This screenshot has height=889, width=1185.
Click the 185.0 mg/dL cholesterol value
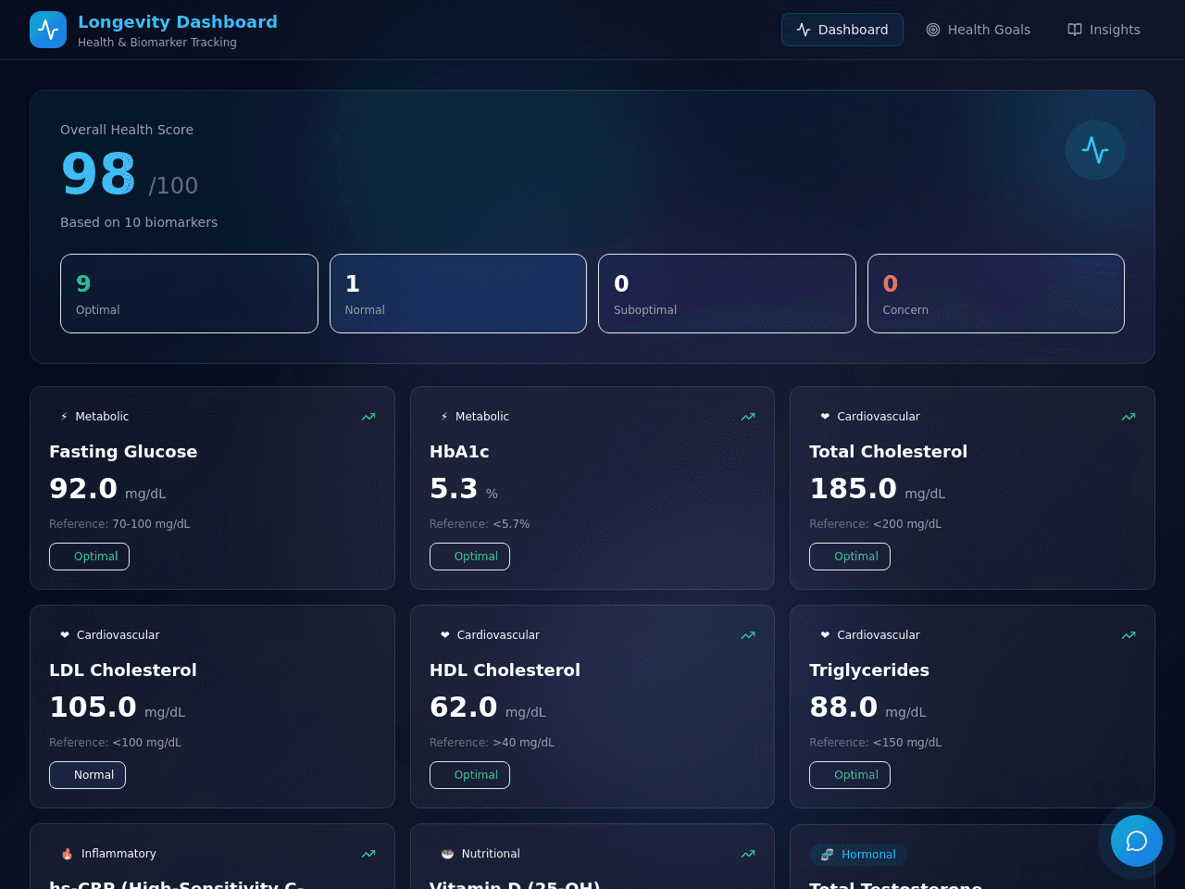click(878, 489)
